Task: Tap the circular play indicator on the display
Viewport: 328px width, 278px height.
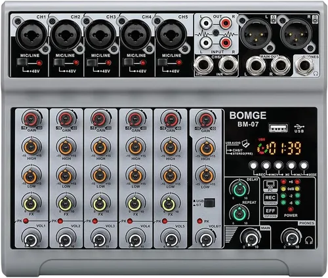Action: [262, 149]
